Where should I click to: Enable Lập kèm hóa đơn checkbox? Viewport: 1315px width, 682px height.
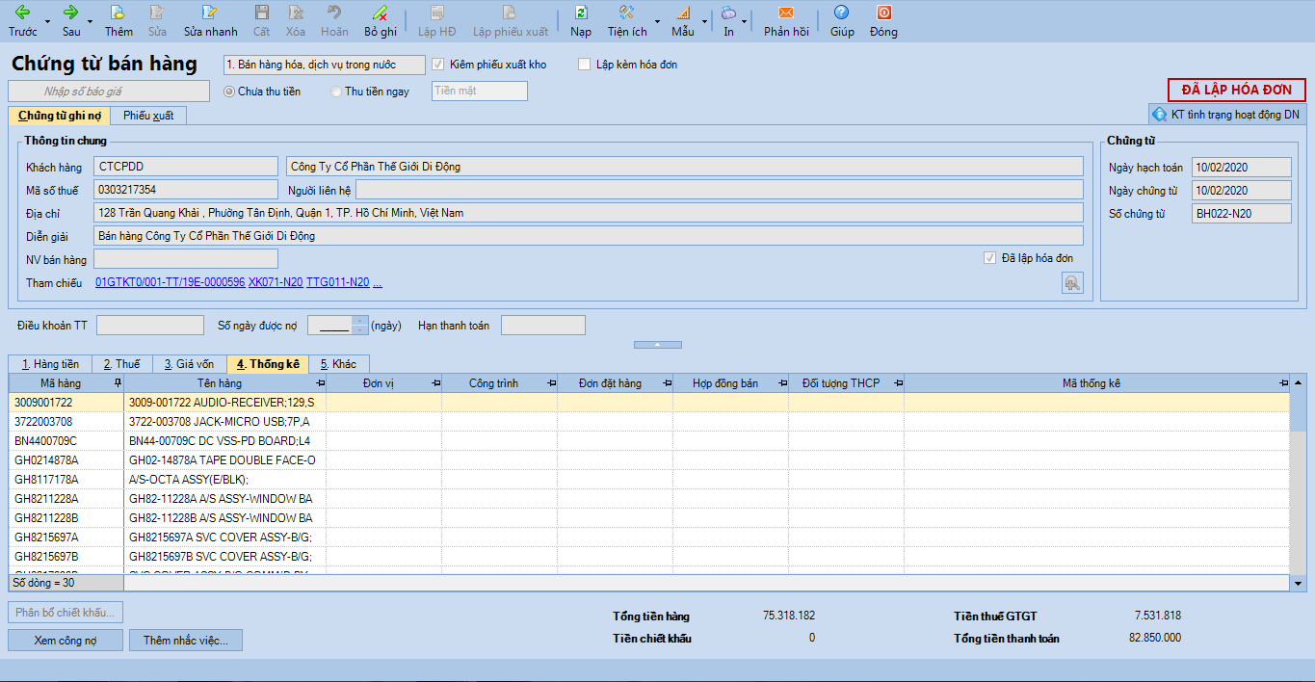point(584,65)
